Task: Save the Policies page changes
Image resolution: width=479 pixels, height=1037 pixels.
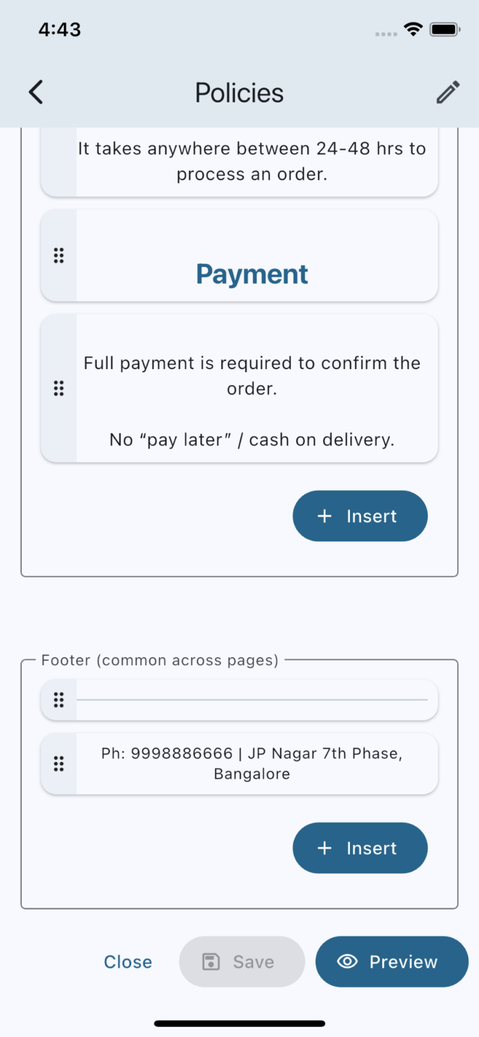Action: point(242,962)
